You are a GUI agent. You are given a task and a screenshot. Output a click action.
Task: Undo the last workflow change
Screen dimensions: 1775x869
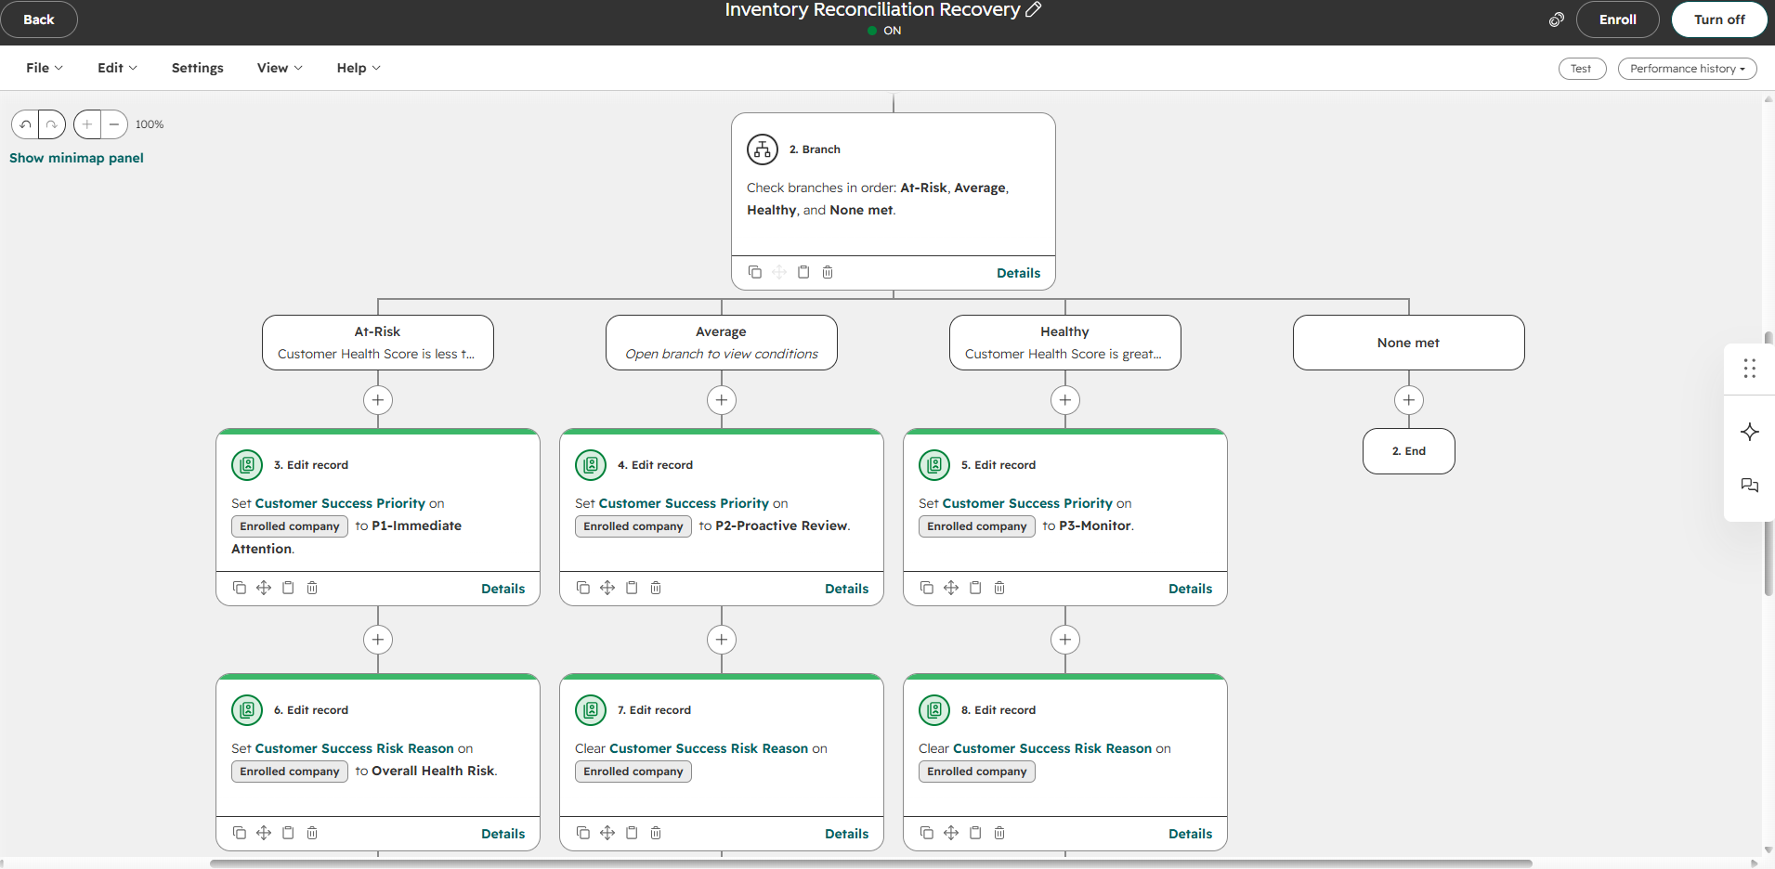25,124
